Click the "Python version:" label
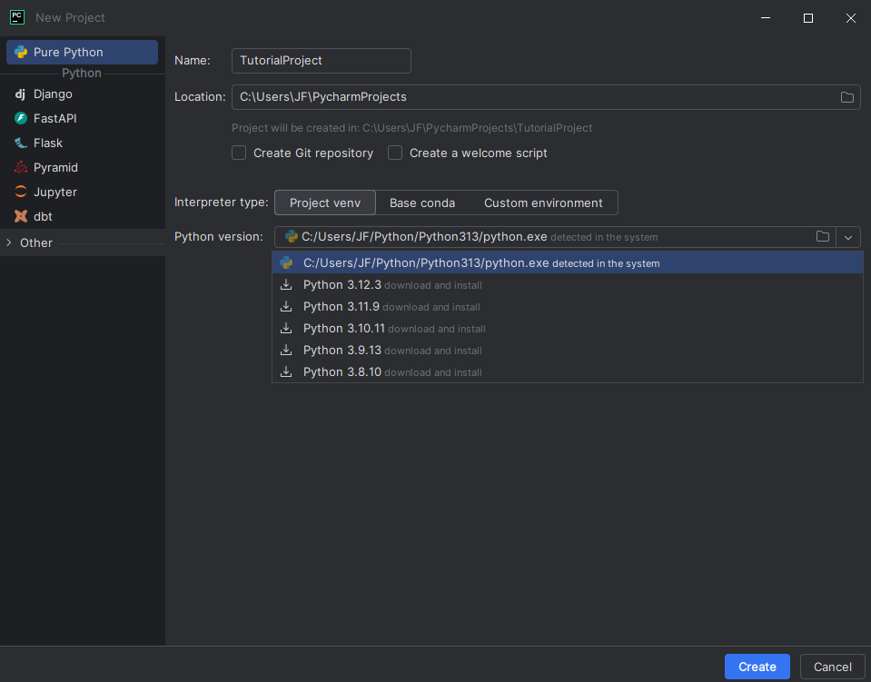The height and width of the screenshot is (682, 871). tap(219, 237)
